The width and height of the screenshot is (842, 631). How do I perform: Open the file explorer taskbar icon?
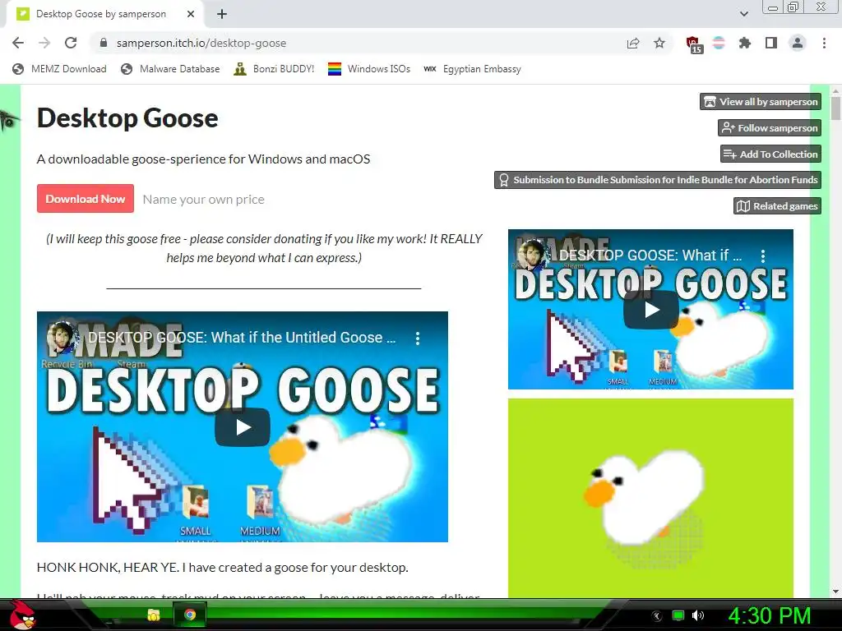point(154,615)
